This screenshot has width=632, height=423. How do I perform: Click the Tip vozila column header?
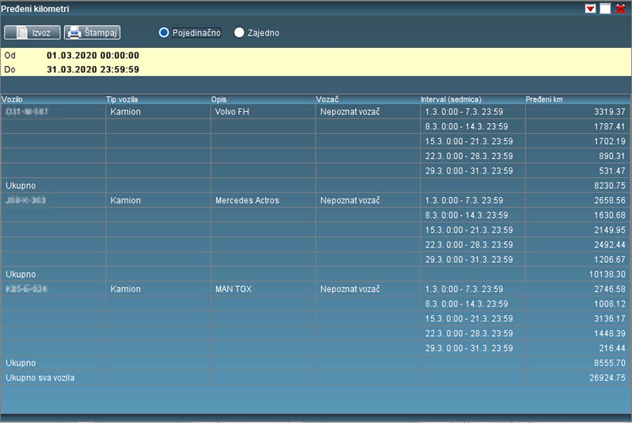tap(122, 100)
